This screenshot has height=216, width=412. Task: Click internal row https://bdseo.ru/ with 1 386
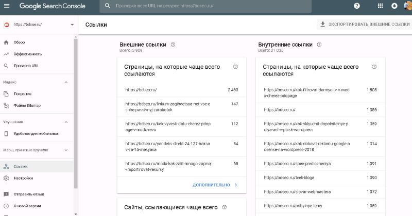pyautogui.click(x=320, y=110)
